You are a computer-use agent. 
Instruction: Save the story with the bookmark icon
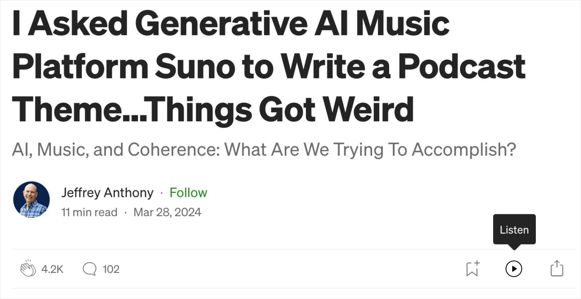472,269
